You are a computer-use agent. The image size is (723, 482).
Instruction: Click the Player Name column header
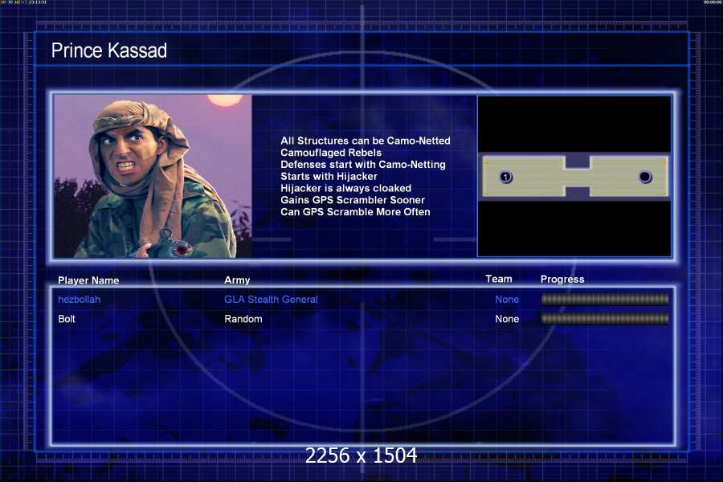[88, 280]
